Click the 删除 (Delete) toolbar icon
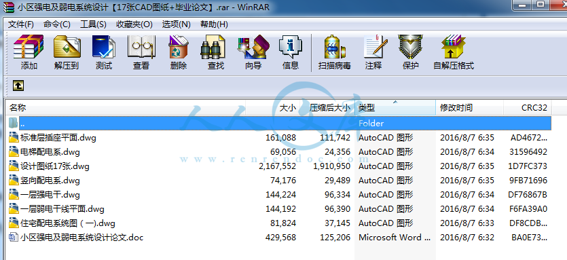 pos(179,47)
